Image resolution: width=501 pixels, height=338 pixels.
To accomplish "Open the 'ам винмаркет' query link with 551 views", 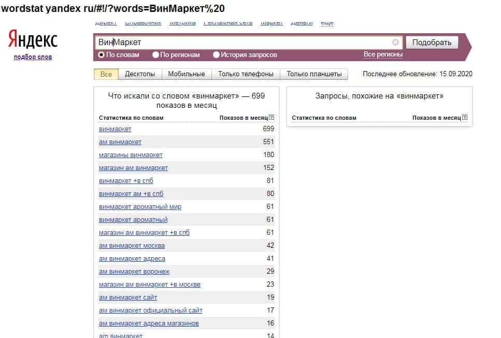I will [120, 142].
